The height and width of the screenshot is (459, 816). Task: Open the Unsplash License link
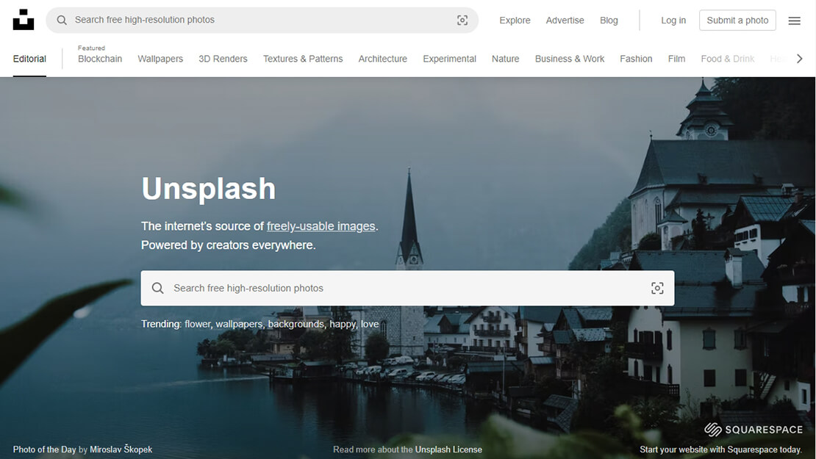coord(448,449)
